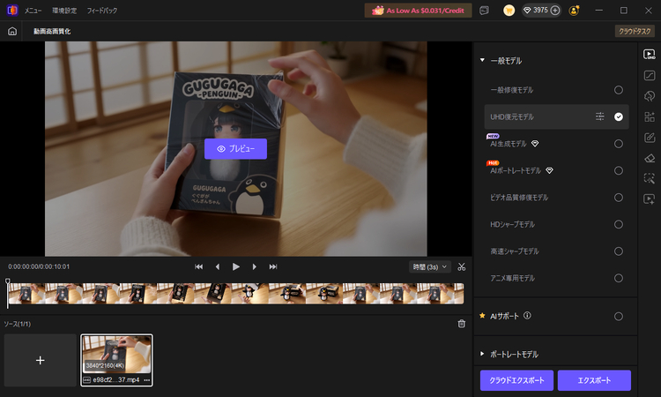Click the scissors cut icon

tap(462, 266)
